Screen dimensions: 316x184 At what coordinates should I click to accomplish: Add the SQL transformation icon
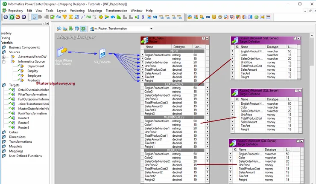208,17
